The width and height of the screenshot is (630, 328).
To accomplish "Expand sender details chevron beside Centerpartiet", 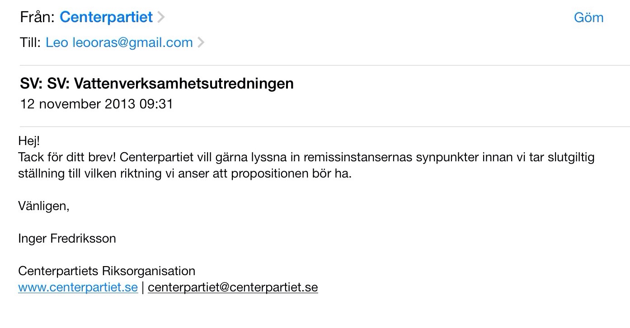I will coord(161,18).
